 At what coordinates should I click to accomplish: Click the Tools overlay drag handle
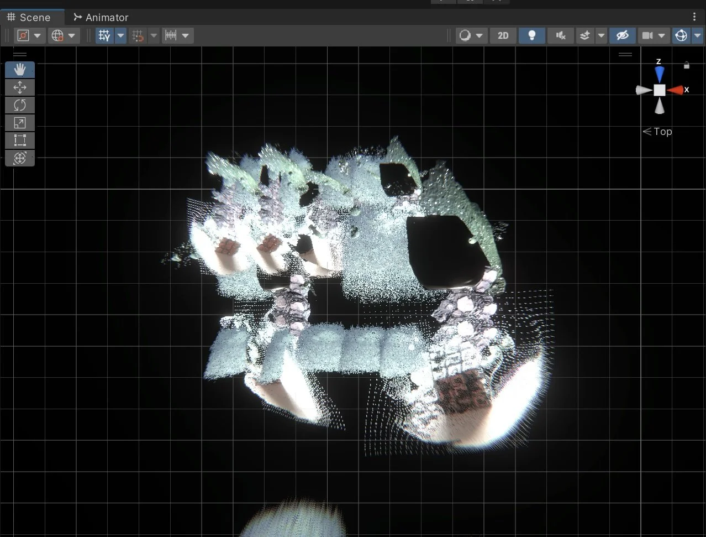pos(20,54)
